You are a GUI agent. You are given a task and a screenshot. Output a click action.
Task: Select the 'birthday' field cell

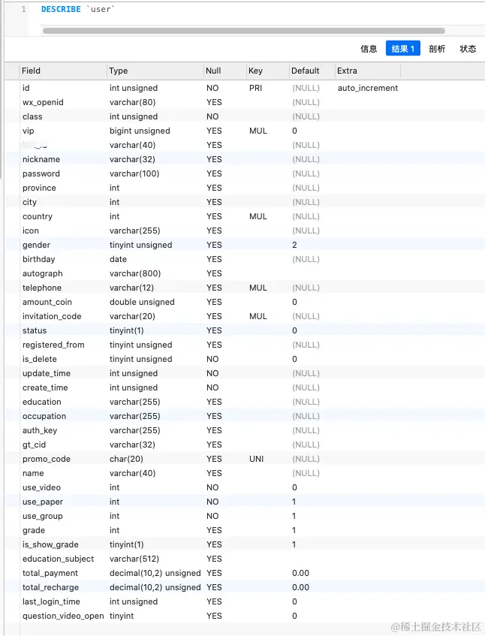[x=39, y=259]
